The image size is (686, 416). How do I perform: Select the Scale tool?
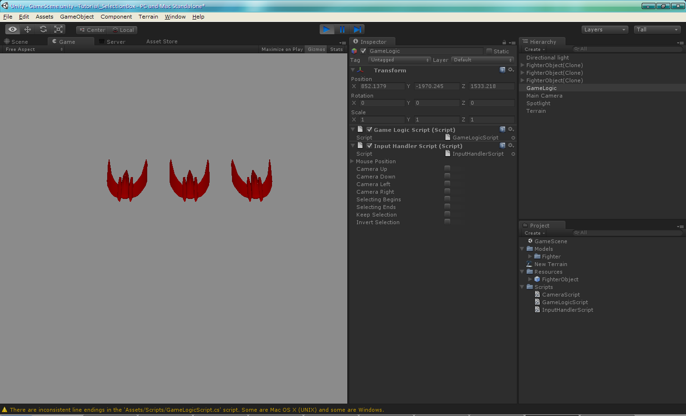tap(58, 30)
